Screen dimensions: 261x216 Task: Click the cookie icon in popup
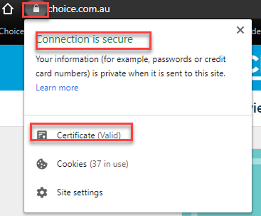tap(42, 164)
